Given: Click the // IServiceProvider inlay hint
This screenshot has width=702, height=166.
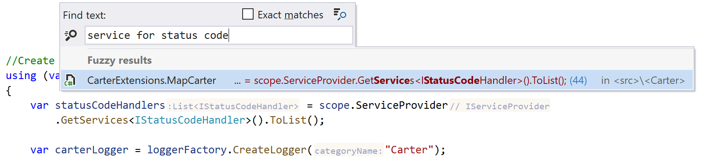Looking at the screenshot, I should (x=500, y=106).
